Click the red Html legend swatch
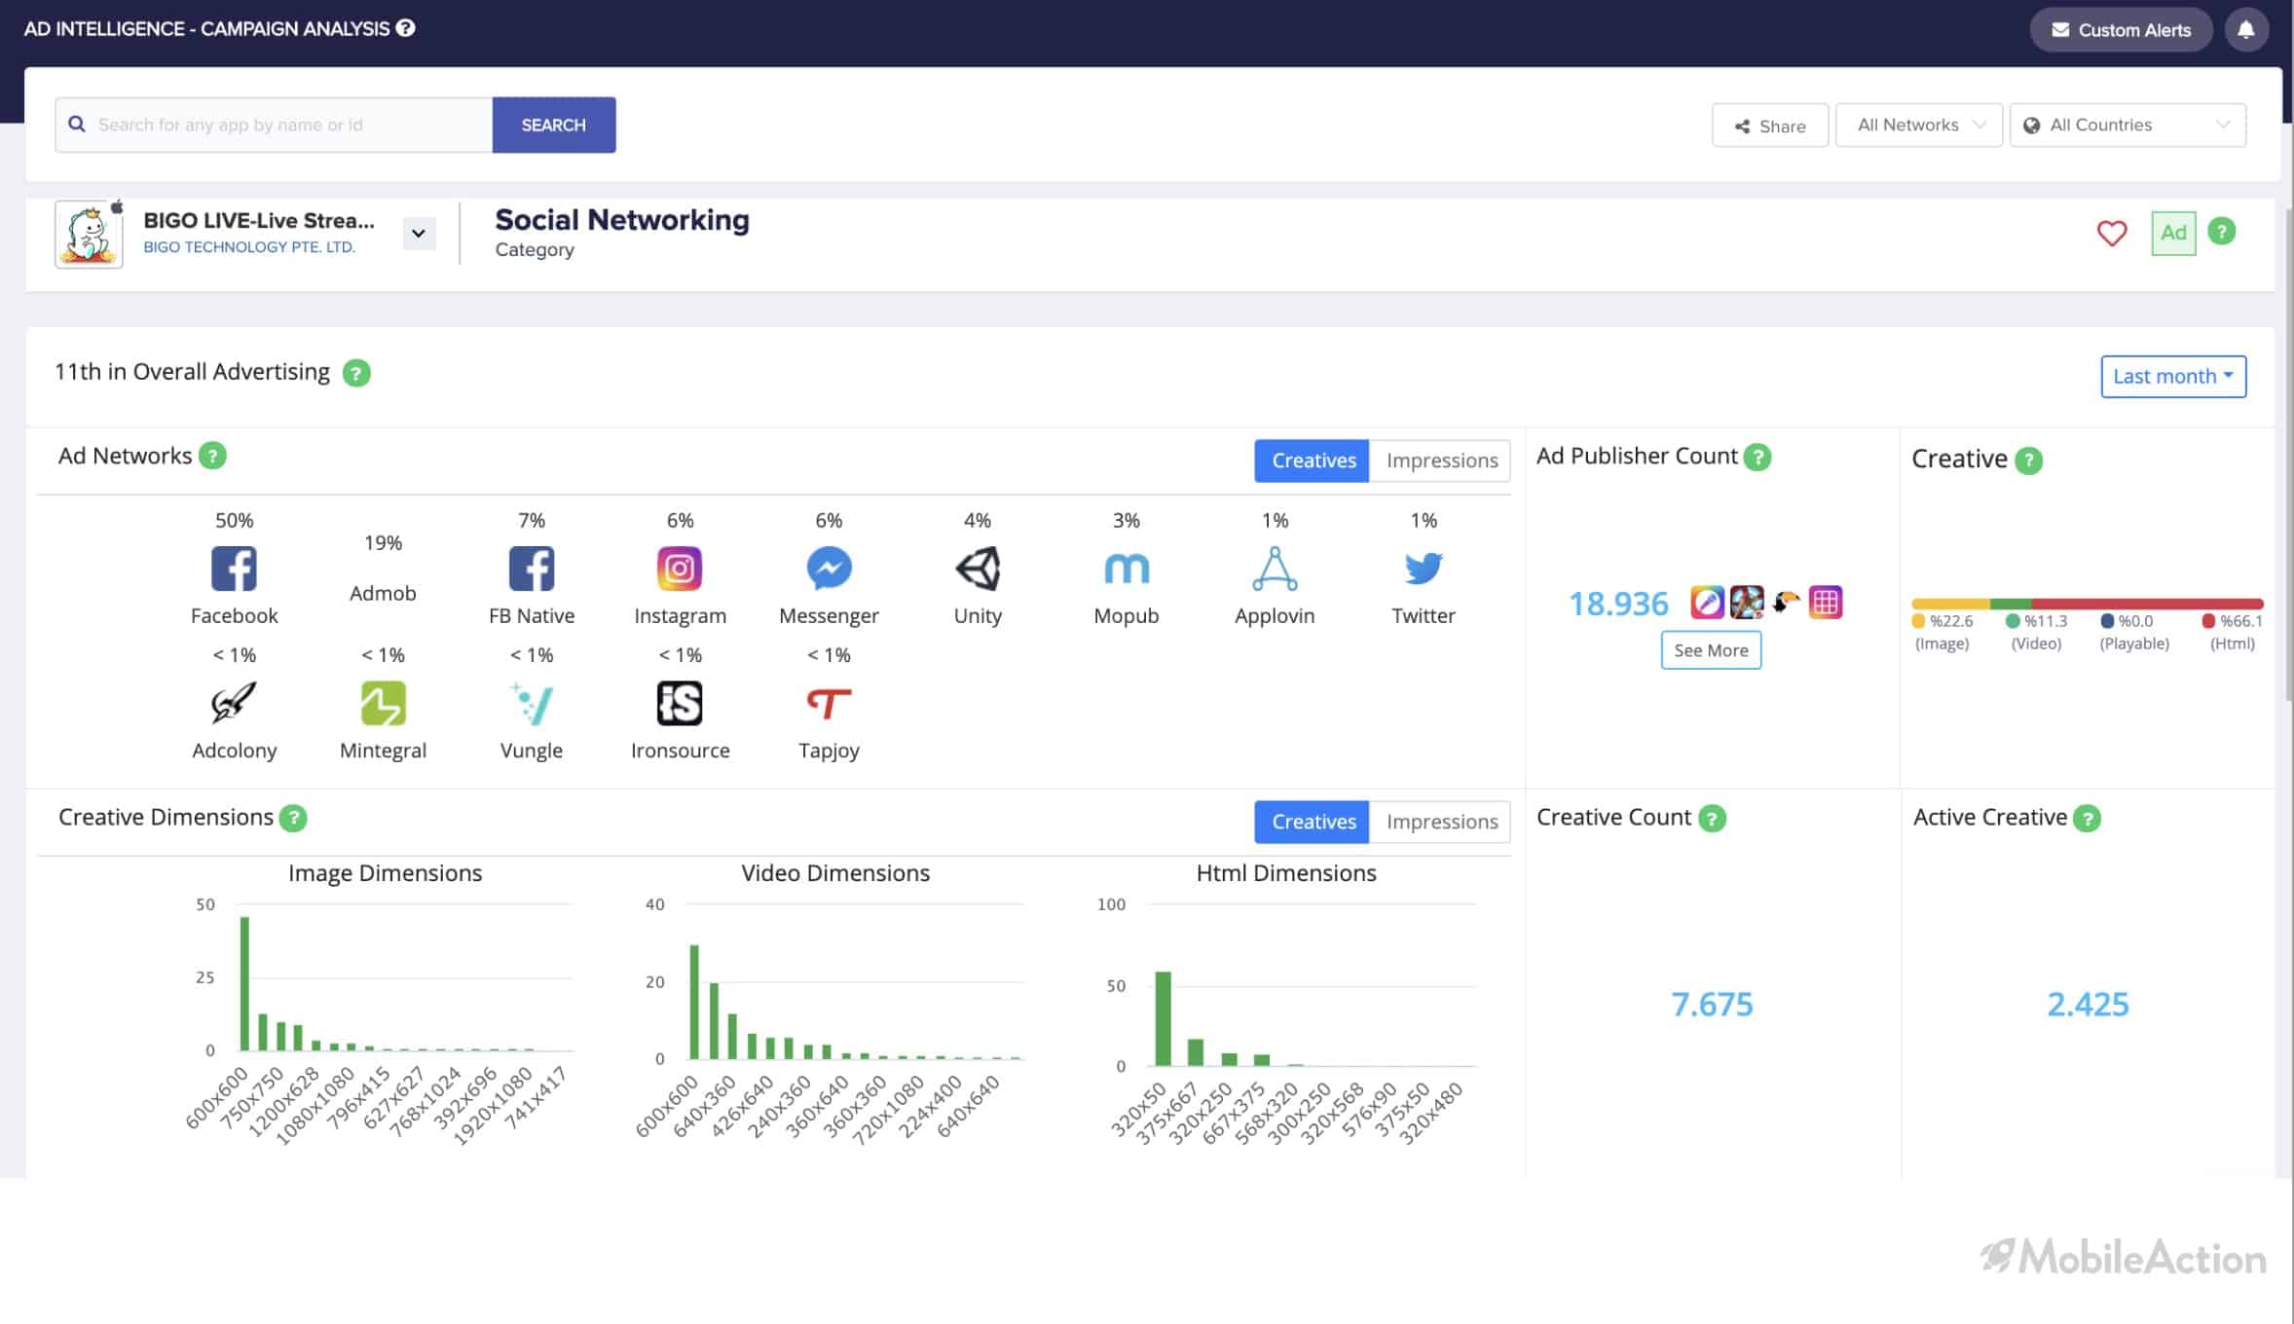The height and width of the screenshot is (1324, 2294). pyautogui.click(x=2207, y=621)
